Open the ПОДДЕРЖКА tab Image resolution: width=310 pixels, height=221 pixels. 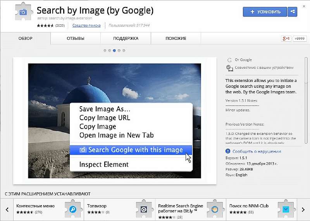point(126,39)
